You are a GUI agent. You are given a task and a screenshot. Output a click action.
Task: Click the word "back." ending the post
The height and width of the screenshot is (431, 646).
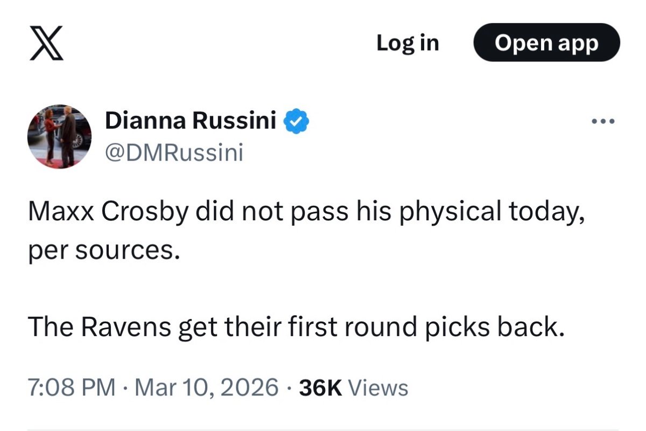coord(529,327)
